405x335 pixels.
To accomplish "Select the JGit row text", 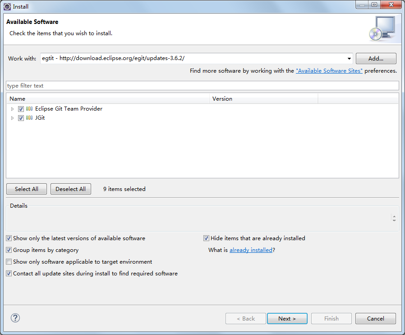I will point(40,118).
